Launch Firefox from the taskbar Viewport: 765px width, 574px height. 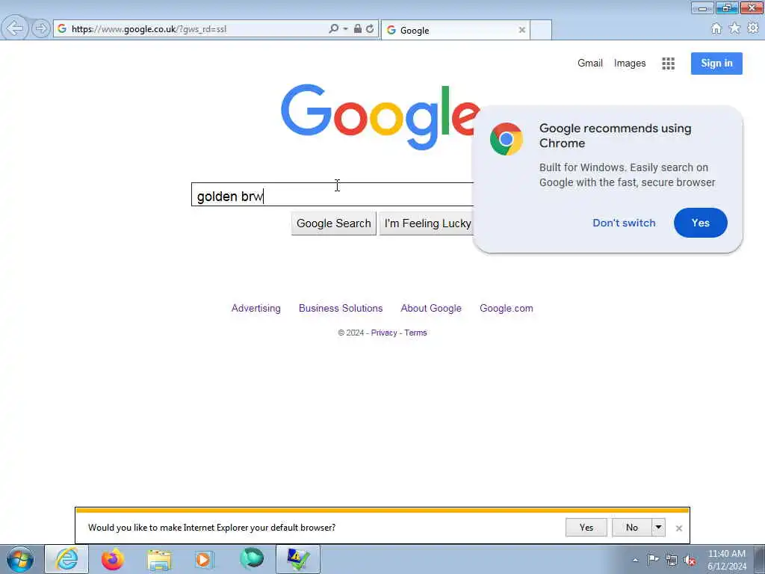(x=113, y=559)
